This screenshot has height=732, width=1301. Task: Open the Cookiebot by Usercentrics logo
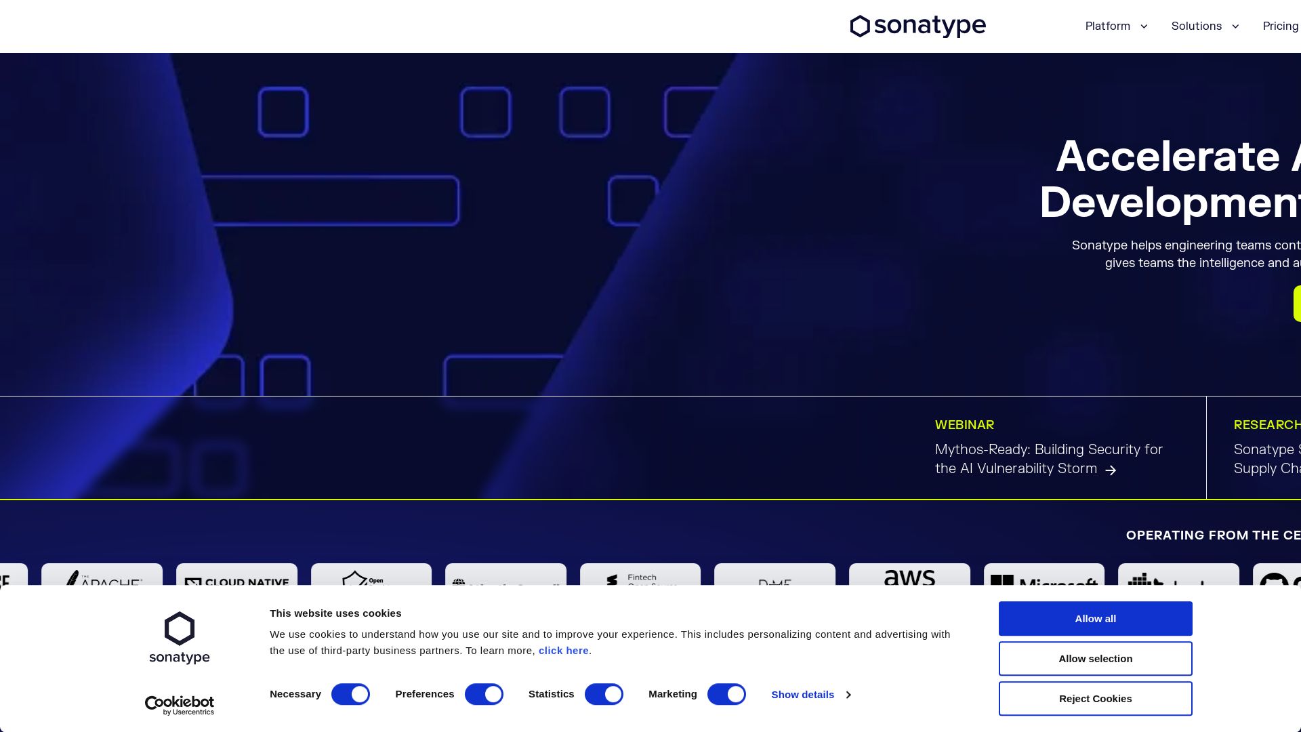tap(180, 706)
